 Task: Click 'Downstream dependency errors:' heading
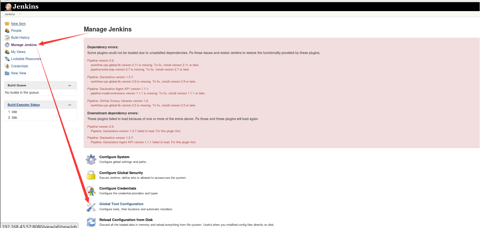113,113
